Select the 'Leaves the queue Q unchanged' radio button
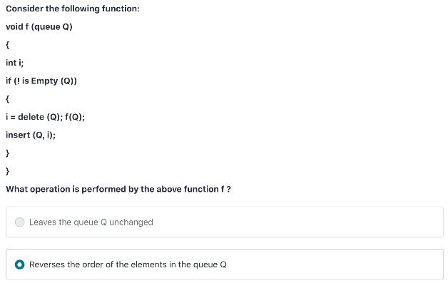 coord(20,222)
